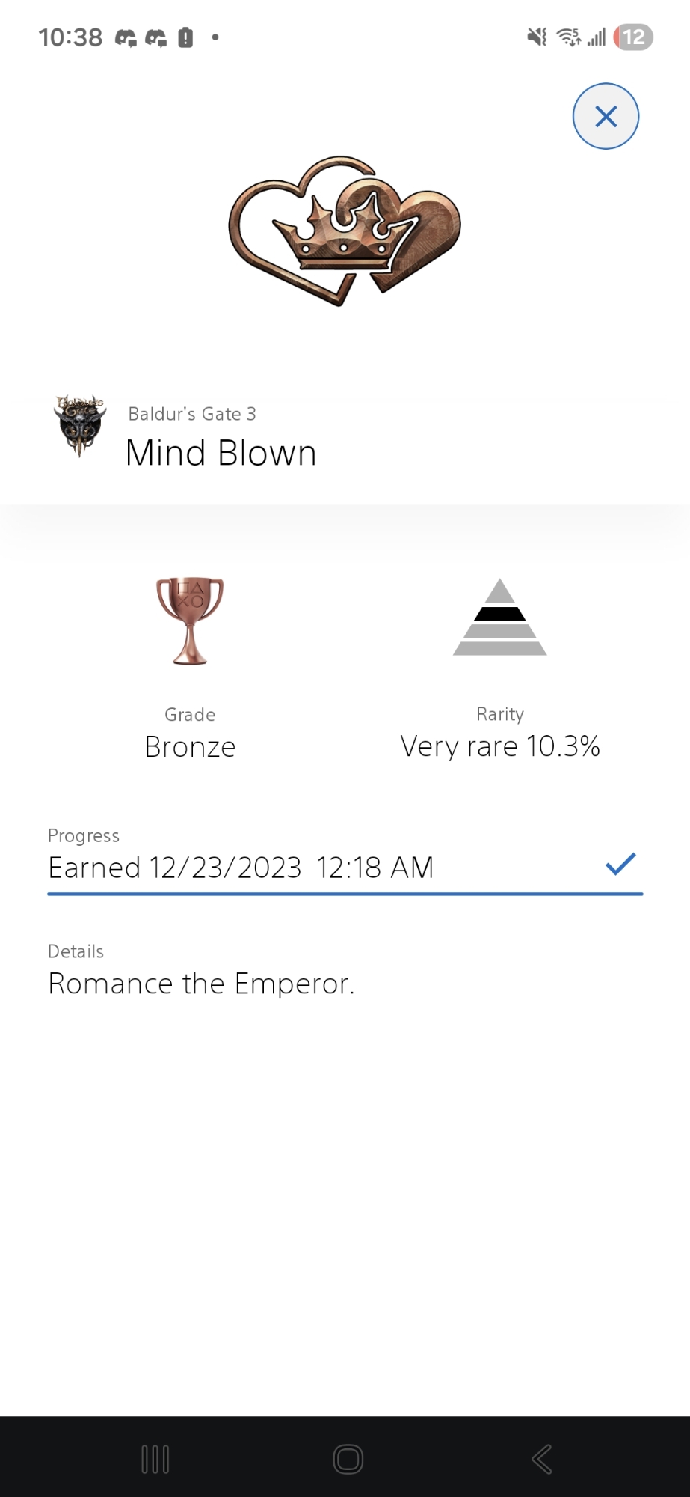Tap the battery level indicator
Image resolution: width=690 pixels, height=1497 pixels.
point(632,37)
